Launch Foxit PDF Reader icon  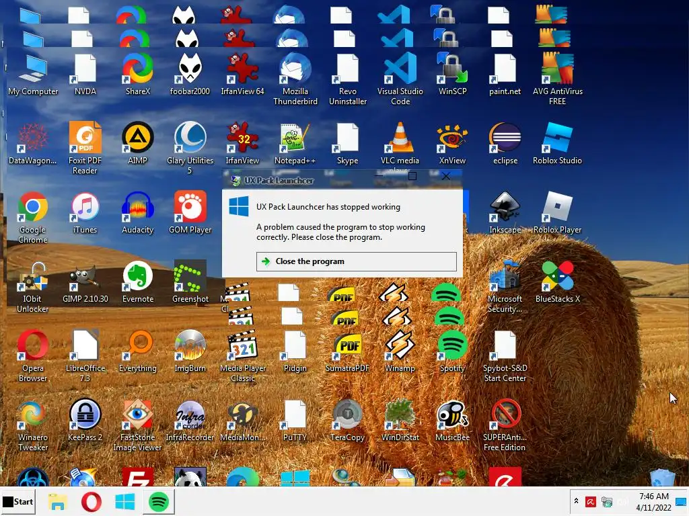(85, 148)
